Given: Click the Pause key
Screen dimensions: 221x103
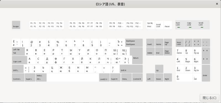Looking at the screenshot, I should (x=168, y=25).
